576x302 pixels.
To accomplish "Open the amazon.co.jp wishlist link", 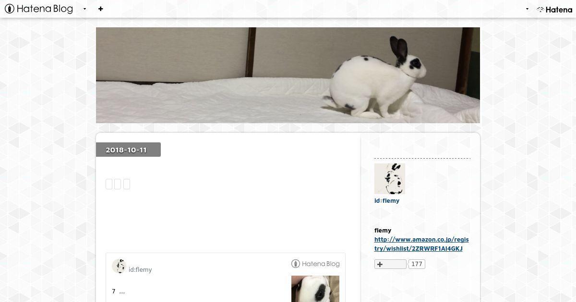I will click(421, 244).
